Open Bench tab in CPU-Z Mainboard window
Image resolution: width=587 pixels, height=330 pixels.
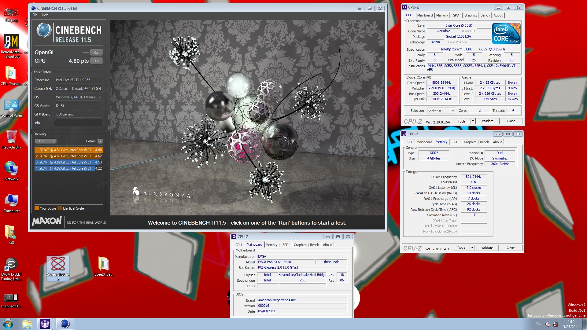click(x=314, y=245)
